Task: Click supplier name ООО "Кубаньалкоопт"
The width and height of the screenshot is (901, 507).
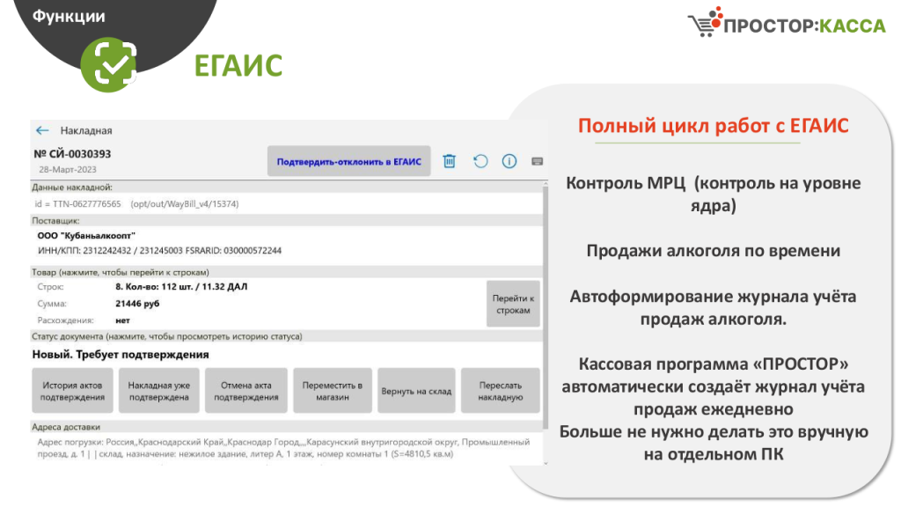Action: [86, 236]
